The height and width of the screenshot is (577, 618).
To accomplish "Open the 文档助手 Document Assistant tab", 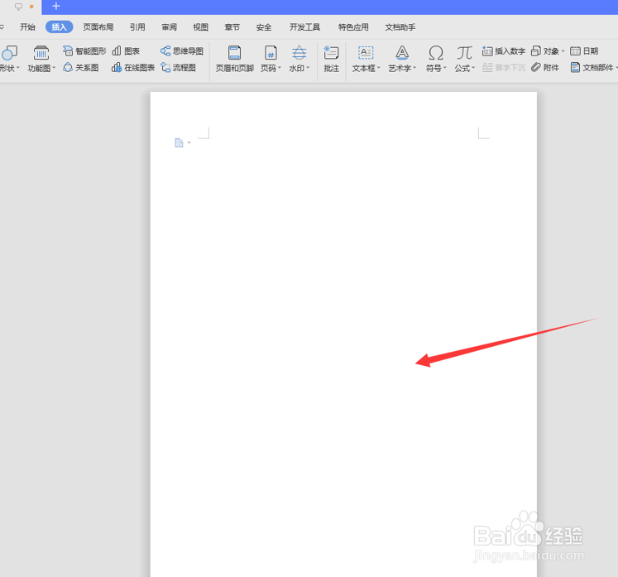I will (400, 26).
